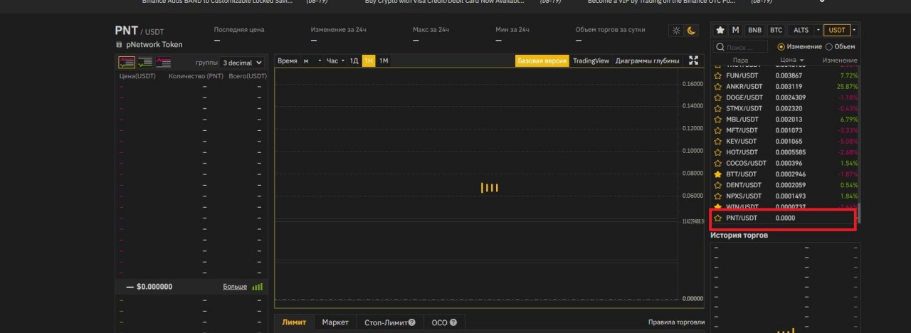This screenshot has width=911, height=333.
Task: Star the ANKR/USDT pair
Action: (717, 86)
